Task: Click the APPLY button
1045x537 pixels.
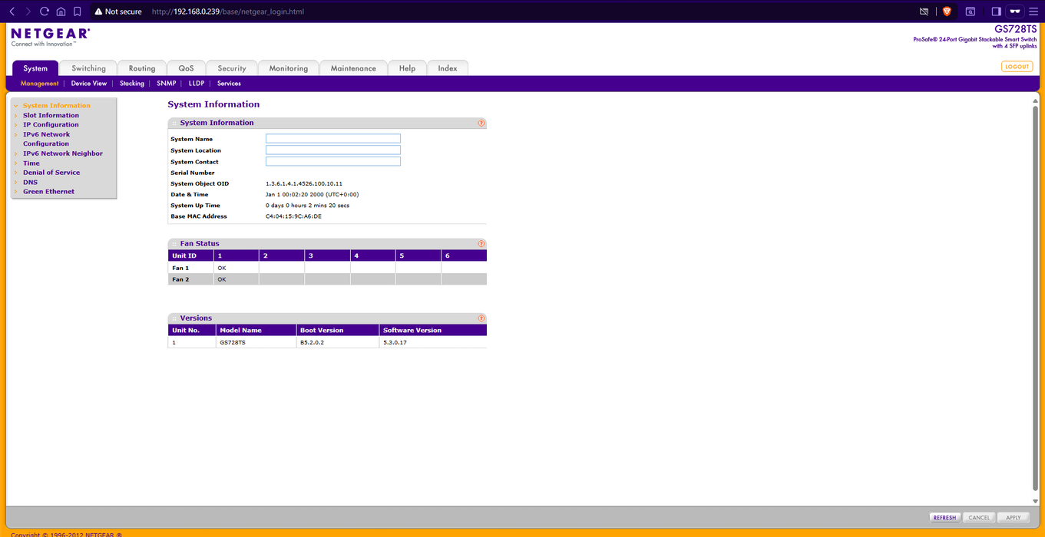Action: pyautogui.click(x=1014, y=518)
